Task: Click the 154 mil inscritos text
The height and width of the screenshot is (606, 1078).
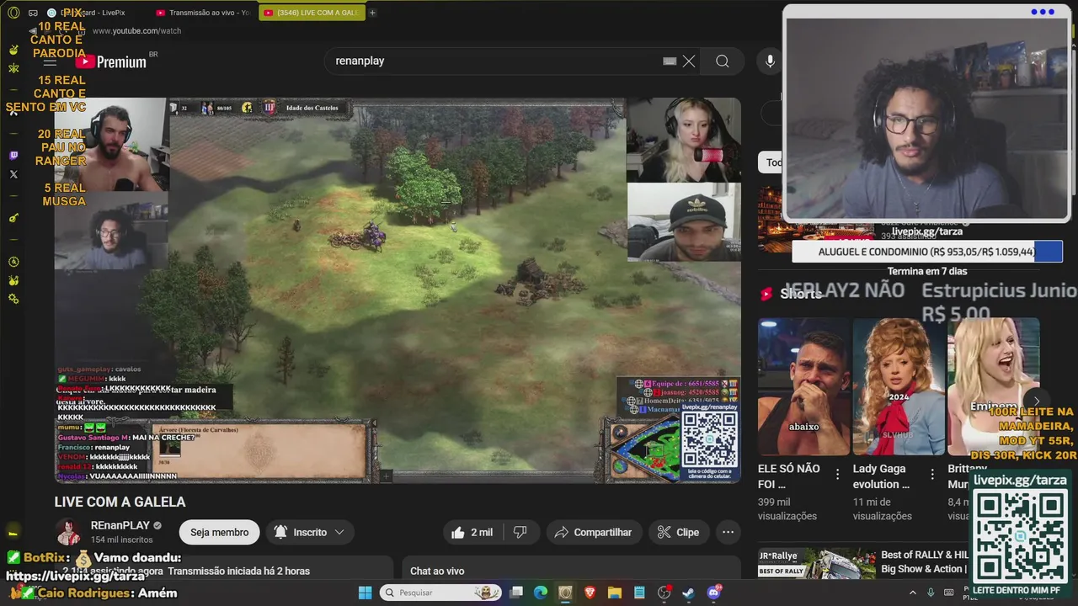Action: coord(122,540)
